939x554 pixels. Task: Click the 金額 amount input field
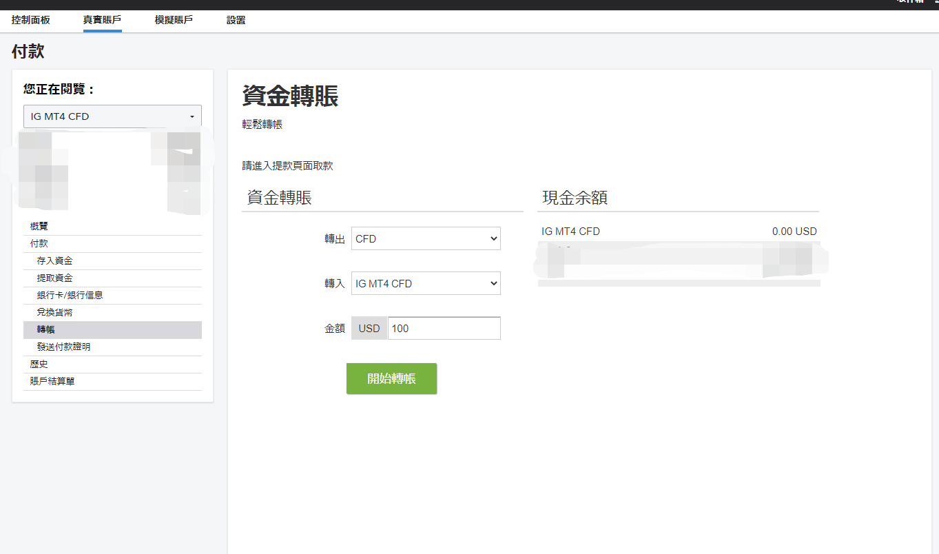tap(444, 329)
